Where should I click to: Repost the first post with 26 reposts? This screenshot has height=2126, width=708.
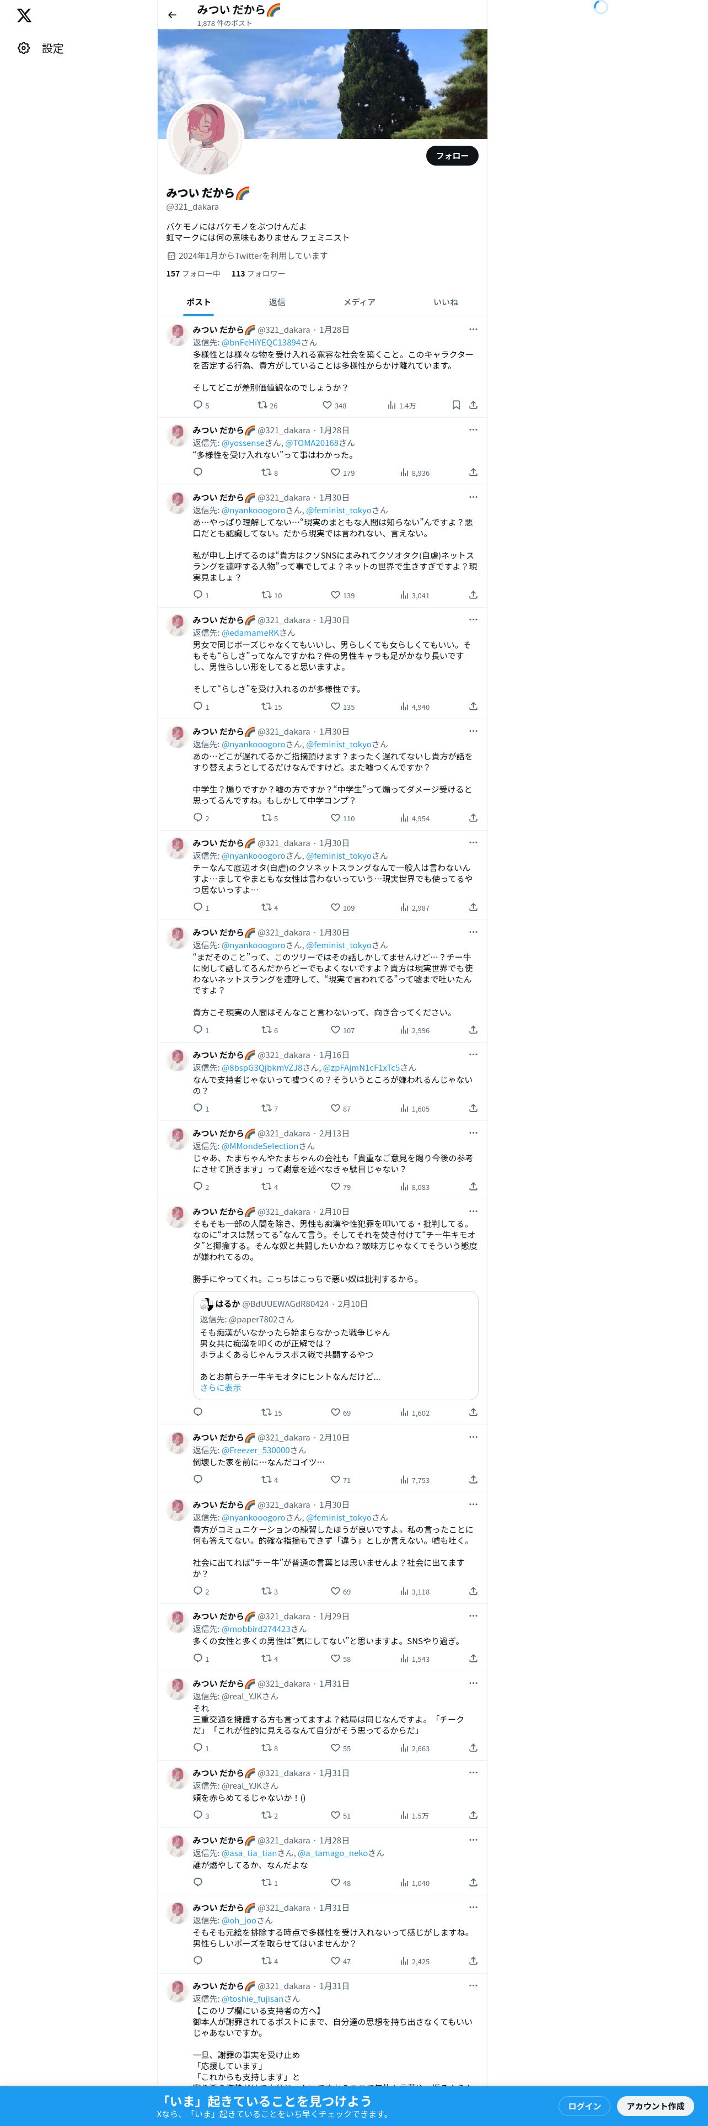tap(267, 405)
